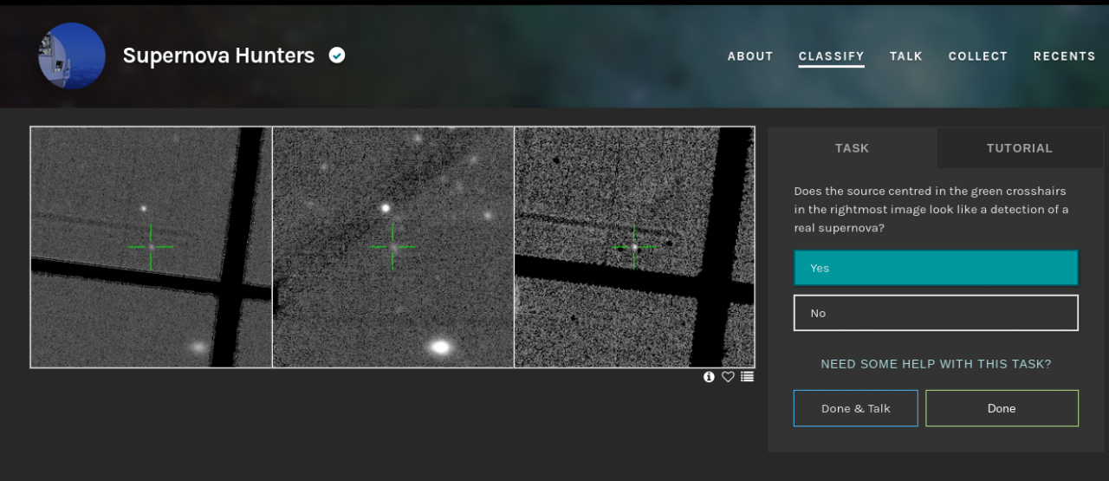This screenshot has height=481, width=1109.
Task: Open the Supernova Hunters title link
Action: tap(218, 55)
